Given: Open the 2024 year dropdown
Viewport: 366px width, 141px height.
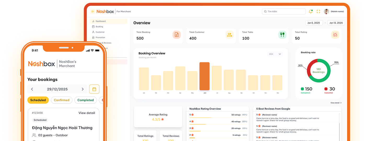Looking at the screenshot, I should pyautogui.click(x=275, y=54).
